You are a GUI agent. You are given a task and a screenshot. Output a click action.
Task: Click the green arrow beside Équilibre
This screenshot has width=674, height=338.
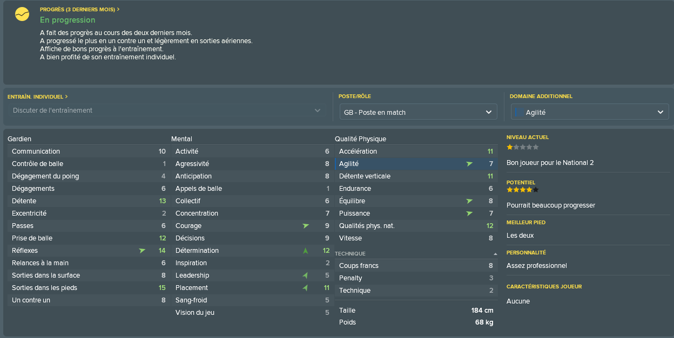[x=469, y=201]
